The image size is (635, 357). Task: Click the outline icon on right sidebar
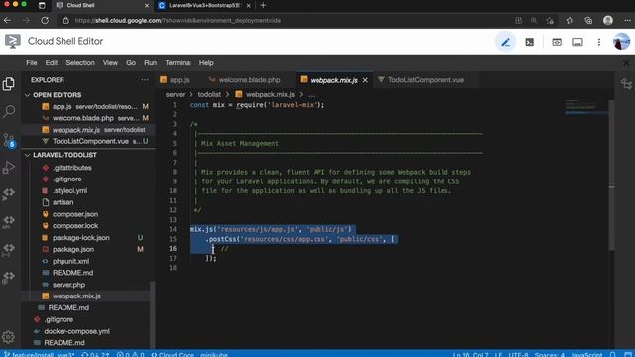coord(626,83)
